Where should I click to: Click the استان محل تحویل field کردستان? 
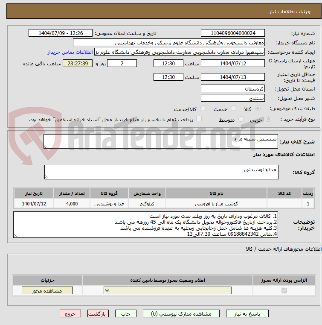233,88
